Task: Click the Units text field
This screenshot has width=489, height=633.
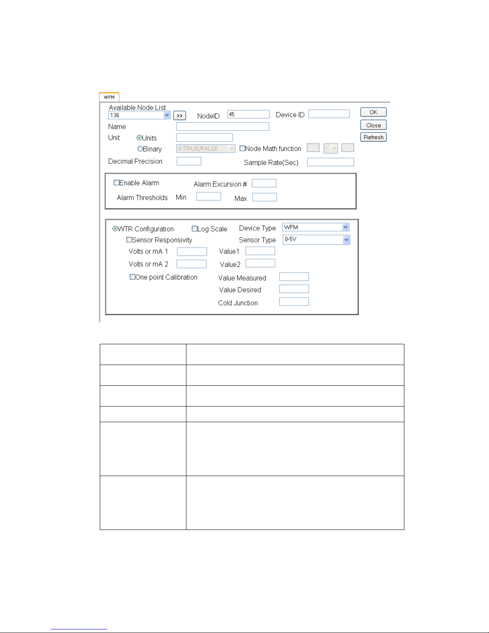Action: (204, 138)
